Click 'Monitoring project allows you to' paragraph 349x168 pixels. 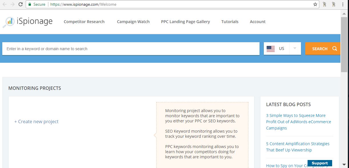click(202, 116)
